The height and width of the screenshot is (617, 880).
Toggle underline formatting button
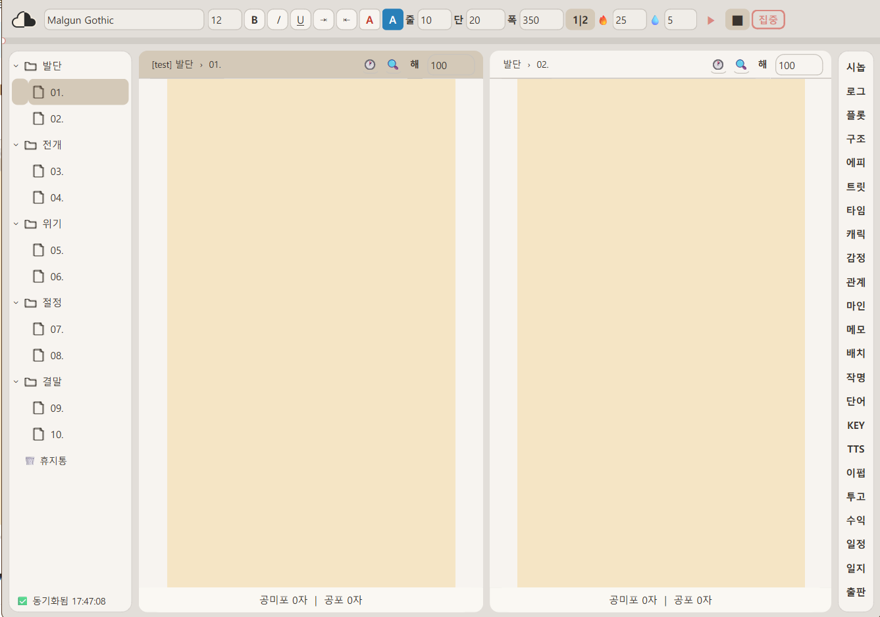pos(301,20)
